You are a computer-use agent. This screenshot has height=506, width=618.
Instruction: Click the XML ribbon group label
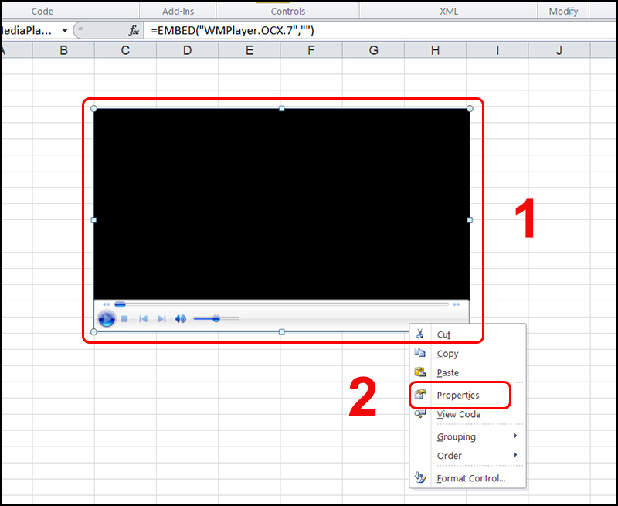click(x=449, y=12)
